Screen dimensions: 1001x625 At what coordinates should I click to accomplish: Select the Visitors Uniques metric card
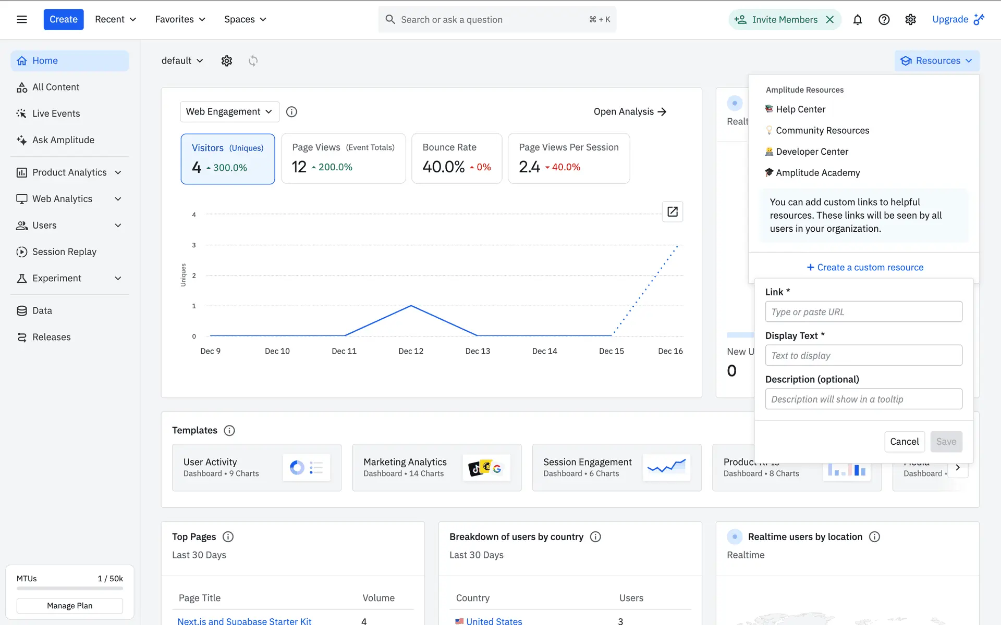tap(227, 158)
